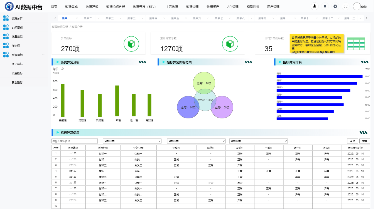
Task: Open the last 全部状态 dropdown
Action: [258, 141]
